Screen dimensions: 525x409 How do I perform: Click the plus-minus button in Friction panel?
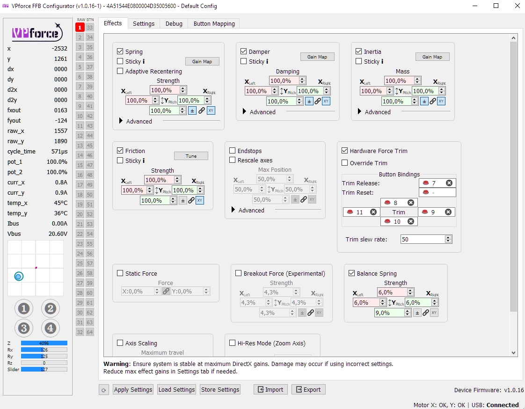(x=182, y=200)
